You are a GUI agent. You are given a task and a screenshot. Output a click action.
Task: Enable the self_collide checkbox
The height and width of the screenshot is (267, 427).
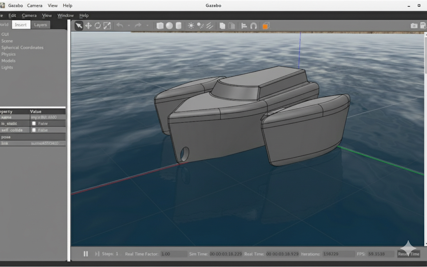click(x=34, y=130)
